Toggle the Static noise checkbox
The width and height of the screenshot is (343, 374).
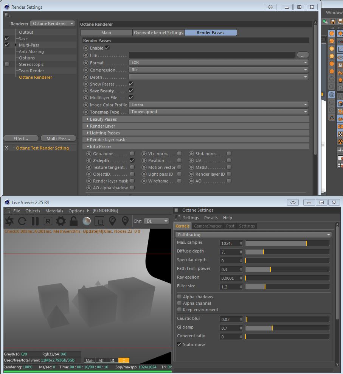coord(180,344)
